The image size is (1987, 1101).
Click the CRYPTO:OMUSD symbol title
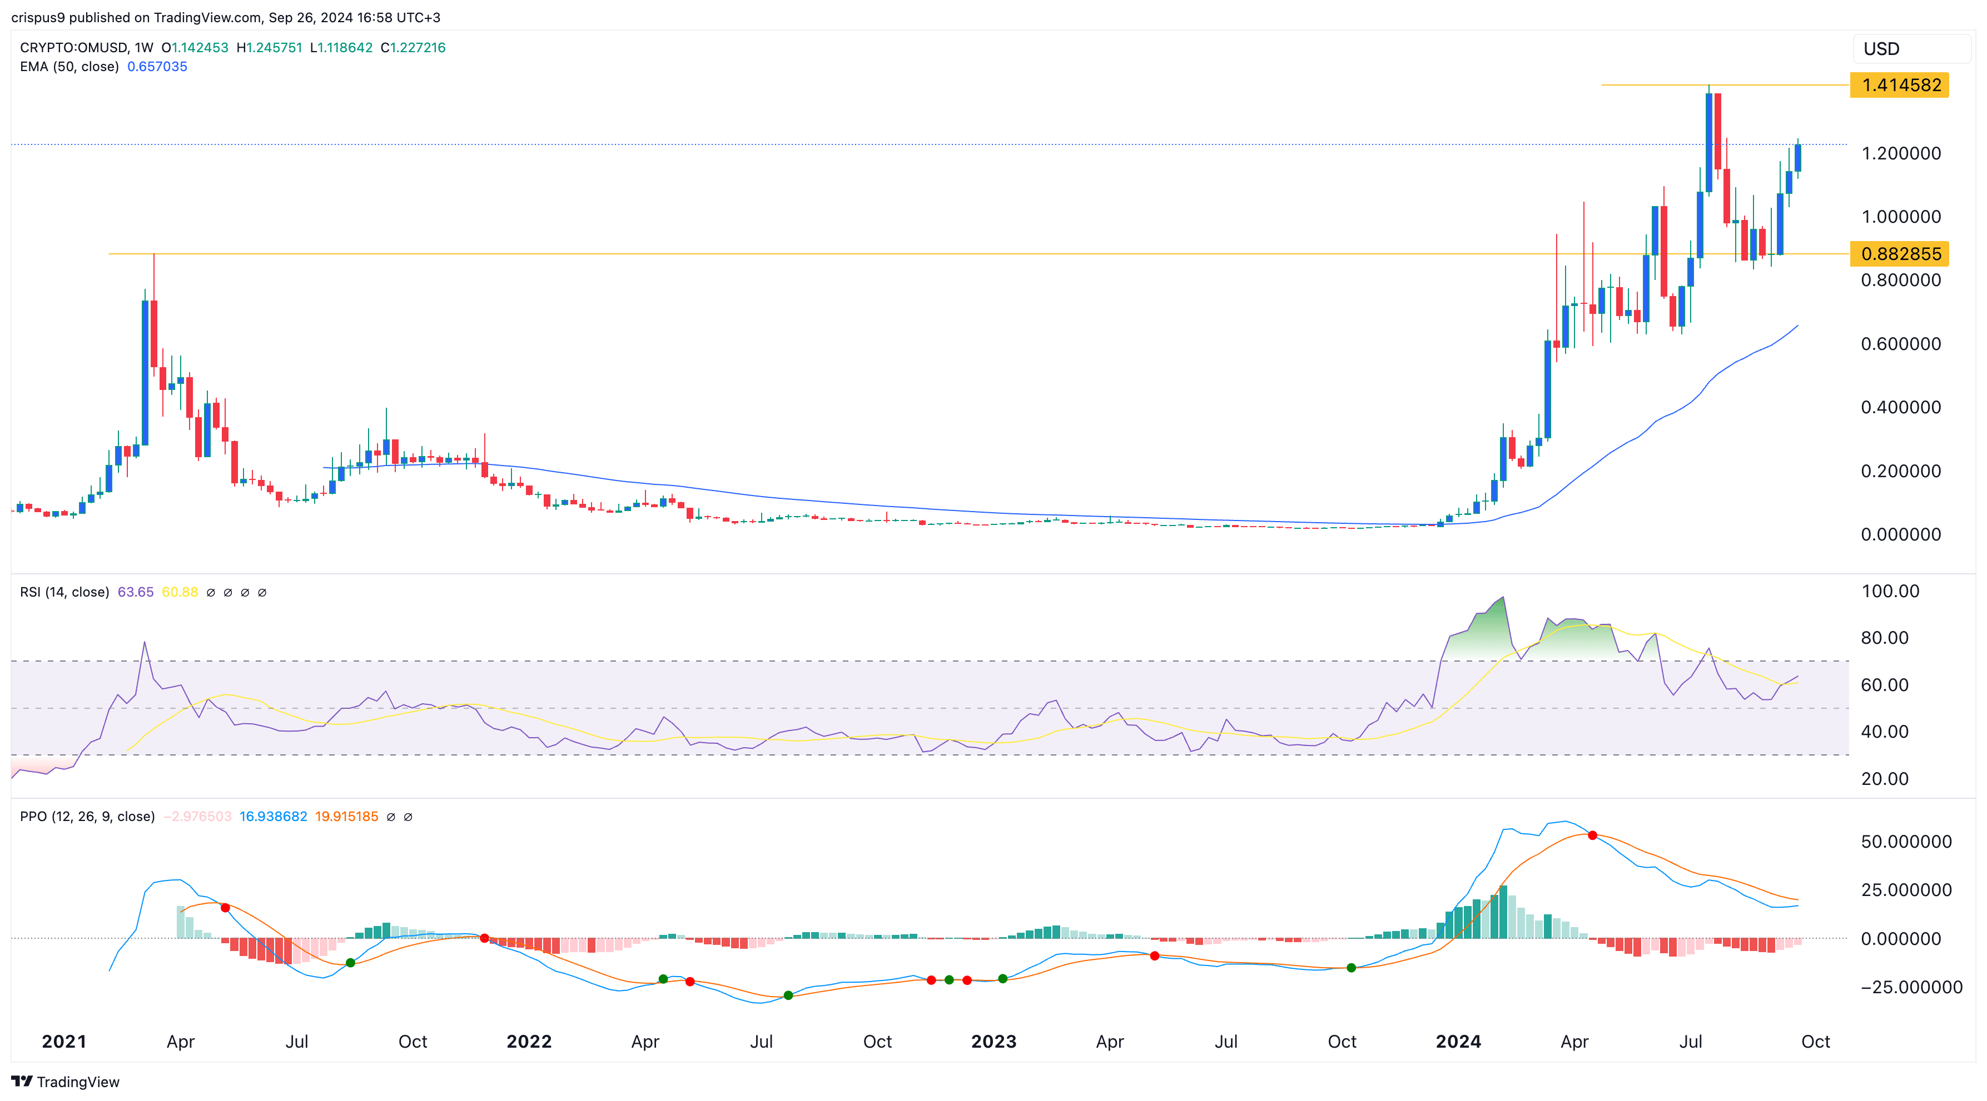[74, 47]
